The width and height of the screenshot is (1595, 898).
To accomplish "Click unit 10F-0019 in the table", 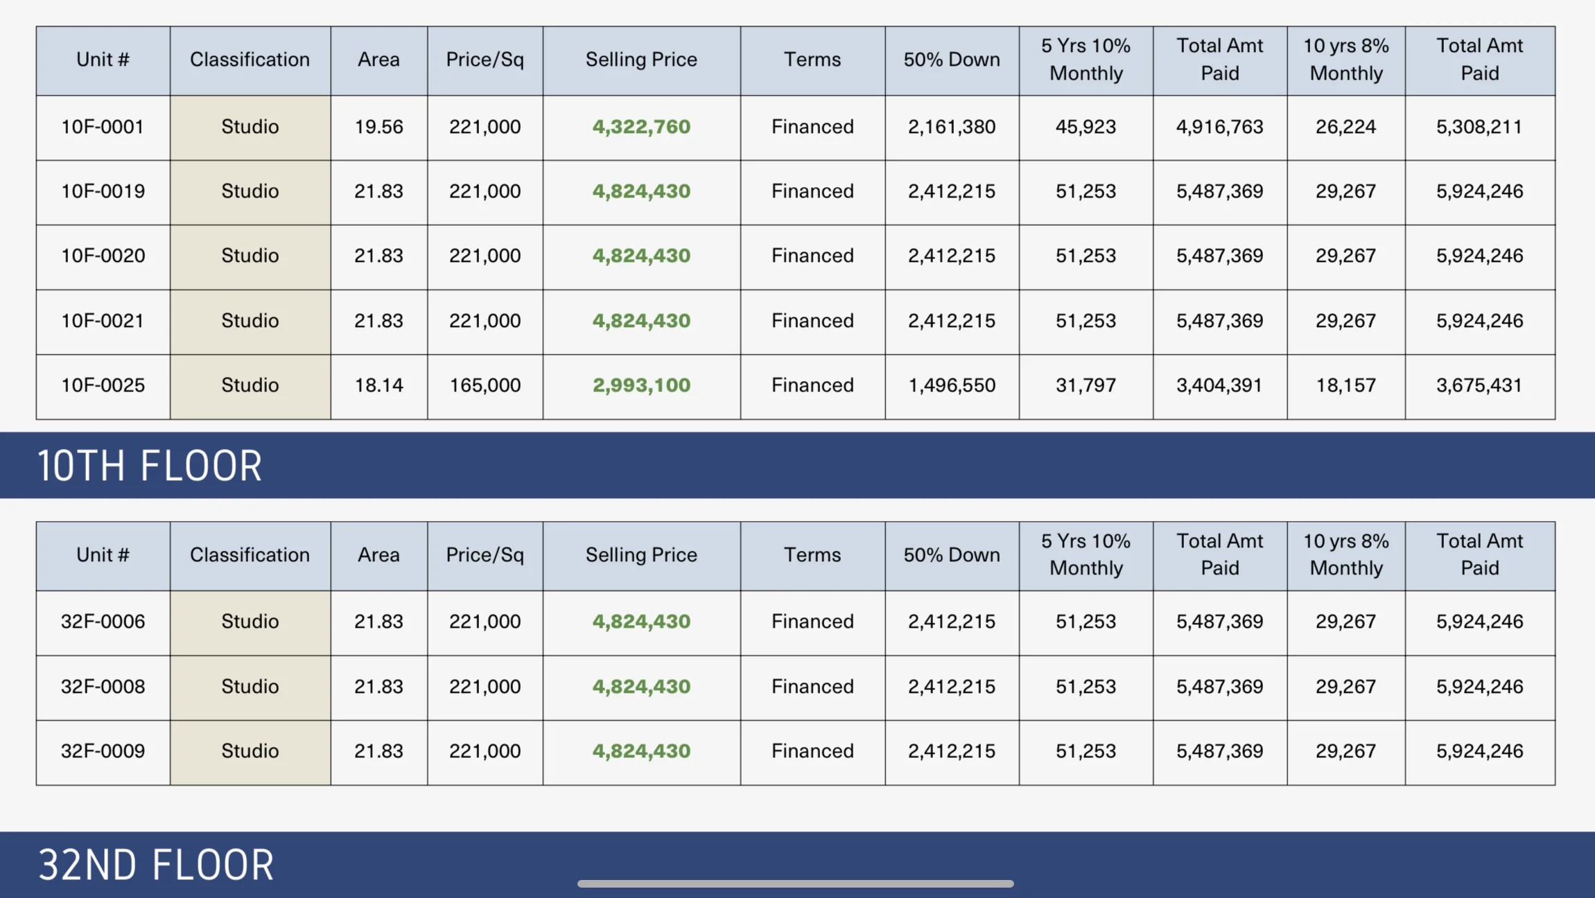I will coord(103,191).
